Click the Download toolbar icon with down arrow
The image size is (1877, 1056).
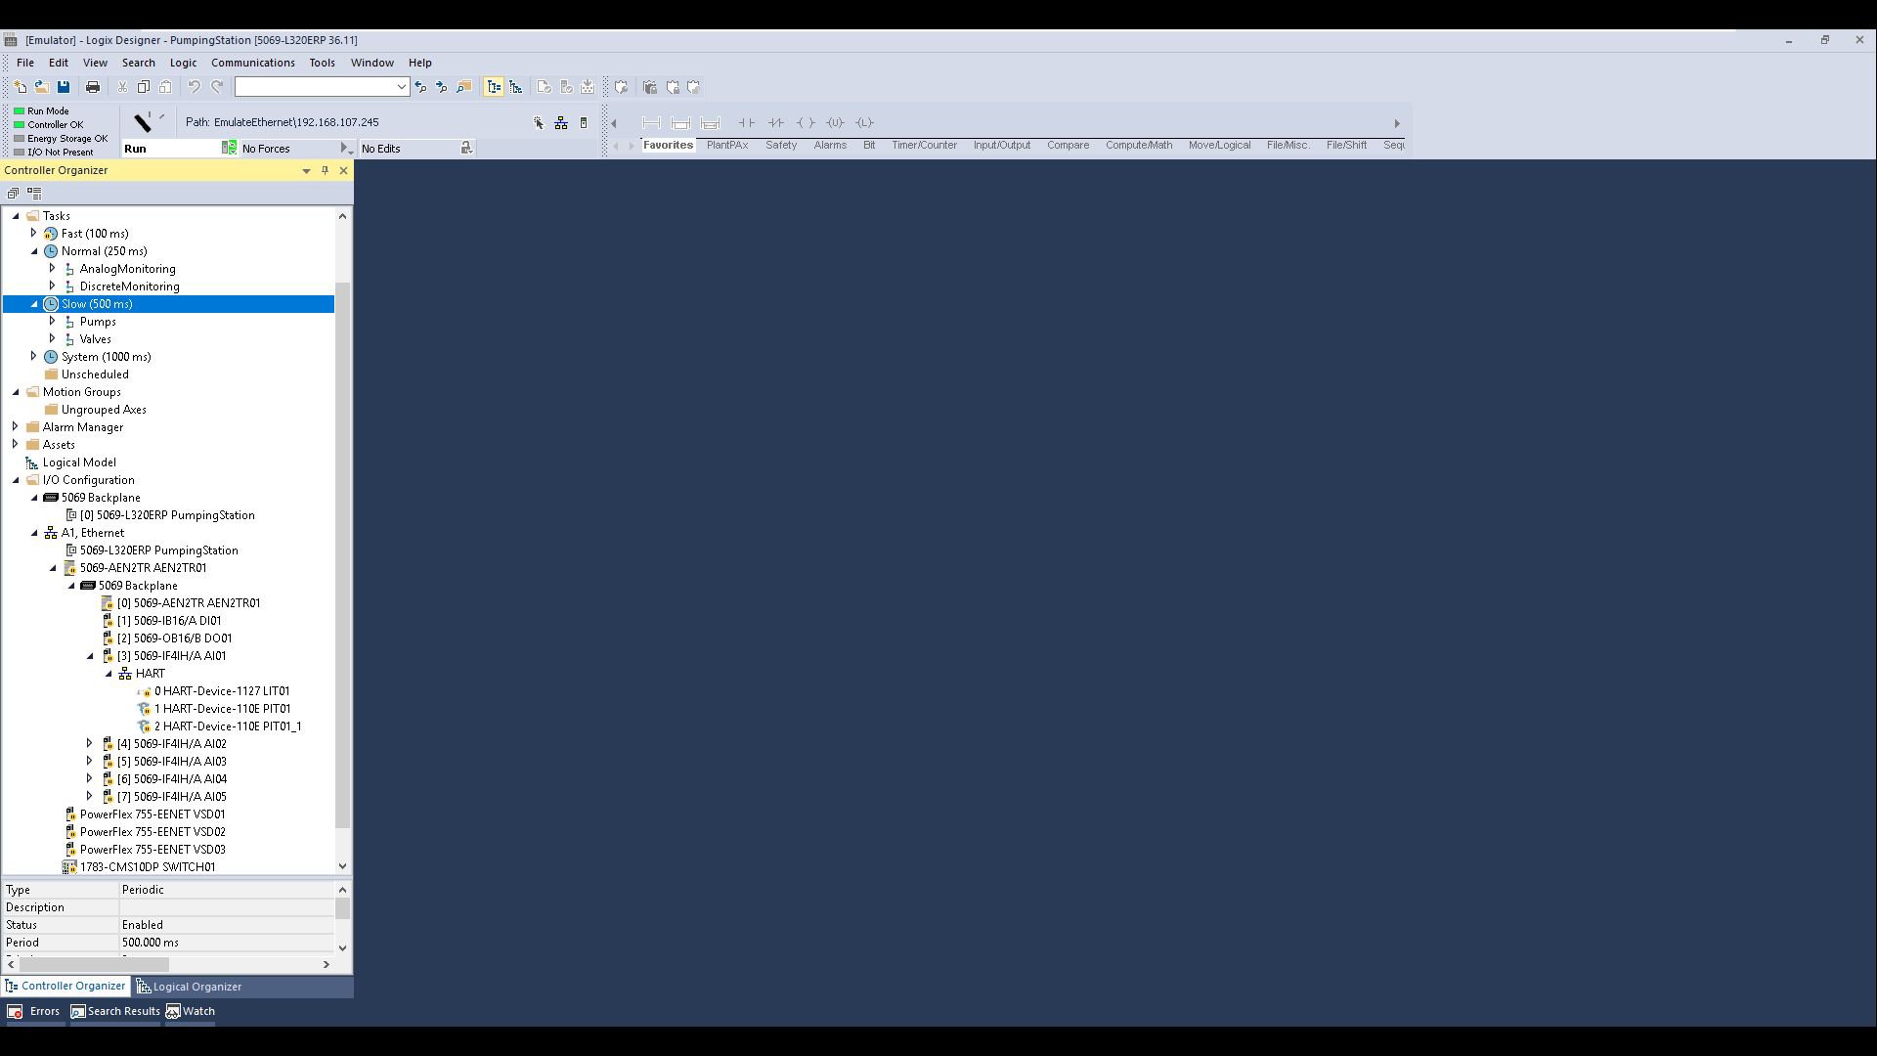[x=588, y=87]
